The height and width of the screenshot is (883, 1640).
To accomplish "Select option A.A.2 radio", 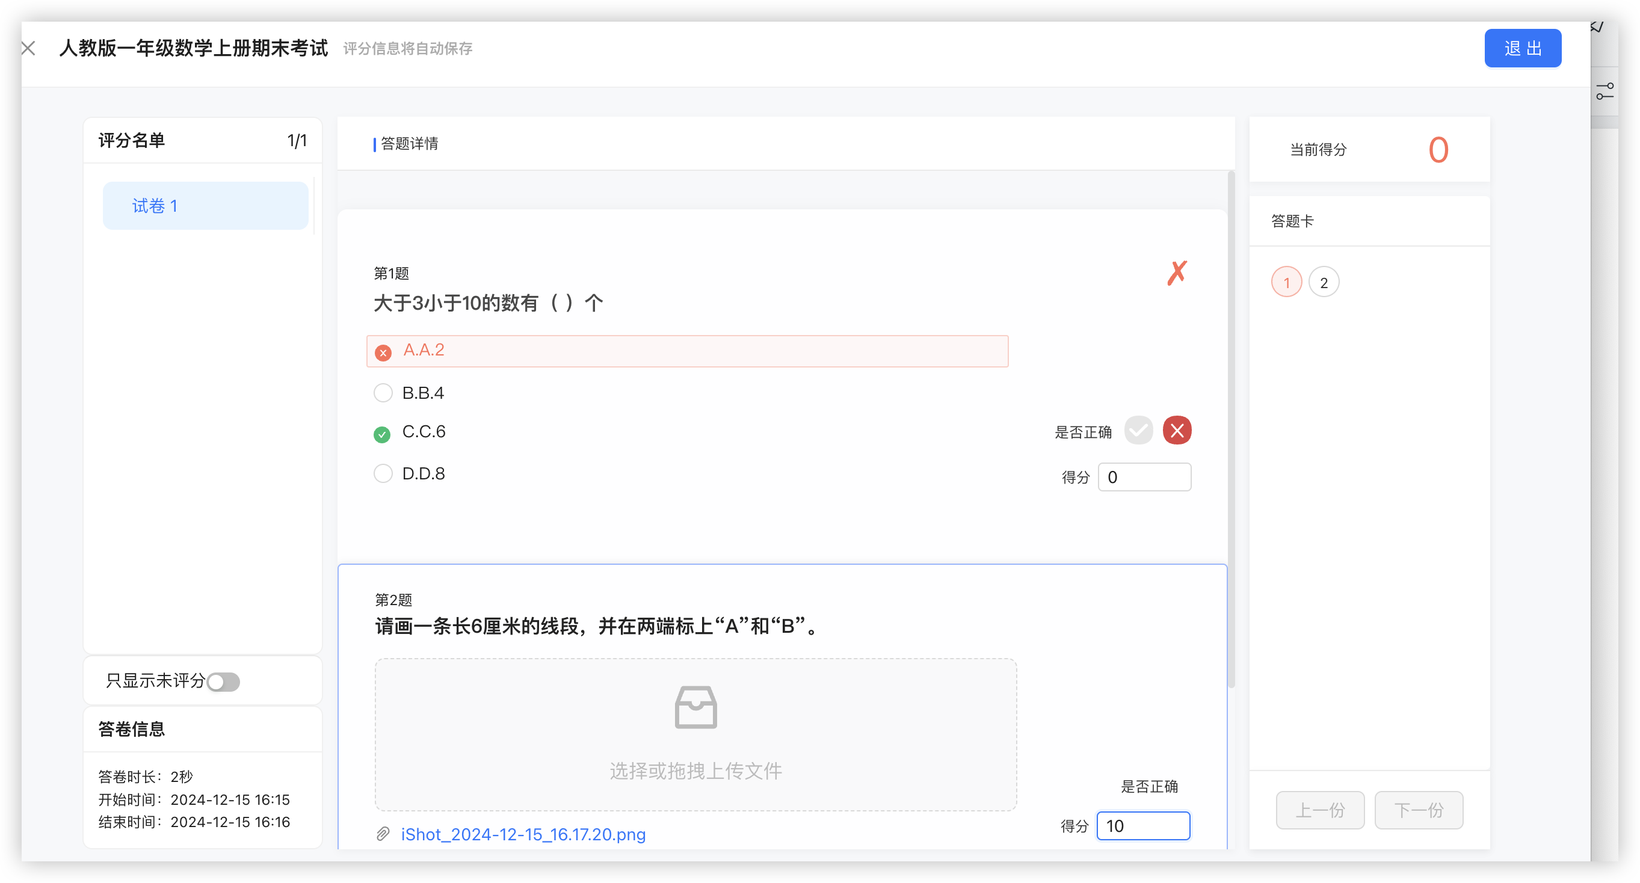I will [x=383, y=352].
